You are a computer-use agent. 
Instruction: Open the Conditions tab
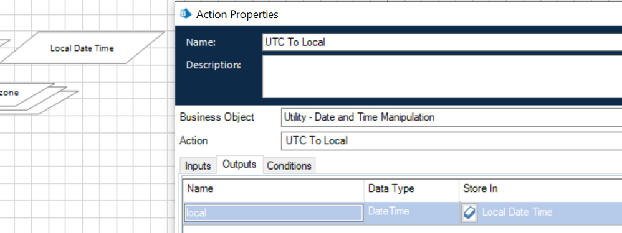click(289, 166)
